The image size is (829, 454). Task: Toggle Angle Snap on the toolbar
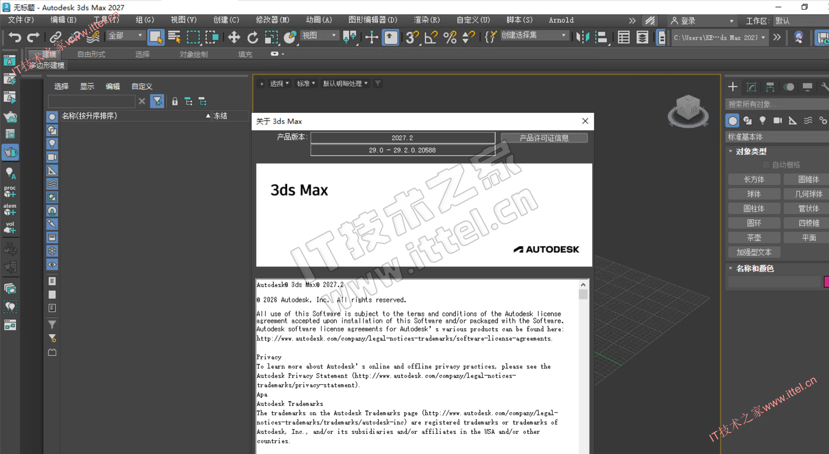431,37
